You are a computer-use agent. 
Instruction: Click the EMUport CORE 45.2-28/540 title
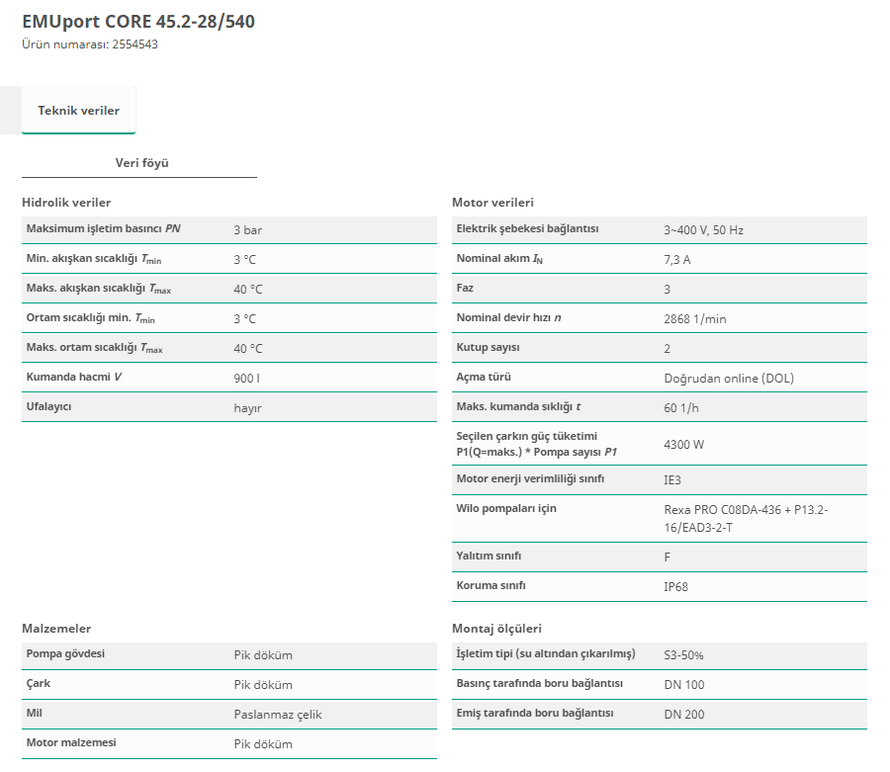(x=138, y=22)
